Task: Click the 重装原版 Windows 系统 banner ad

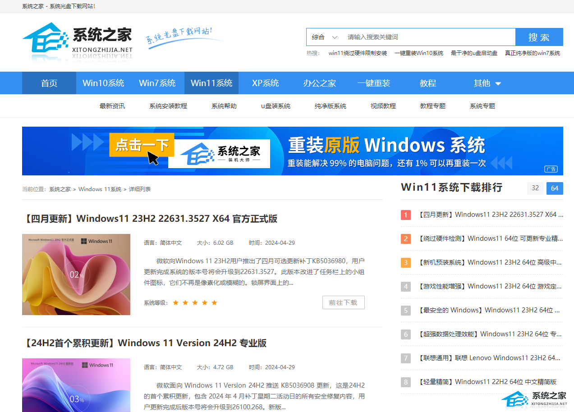Action: pos(293,151)
